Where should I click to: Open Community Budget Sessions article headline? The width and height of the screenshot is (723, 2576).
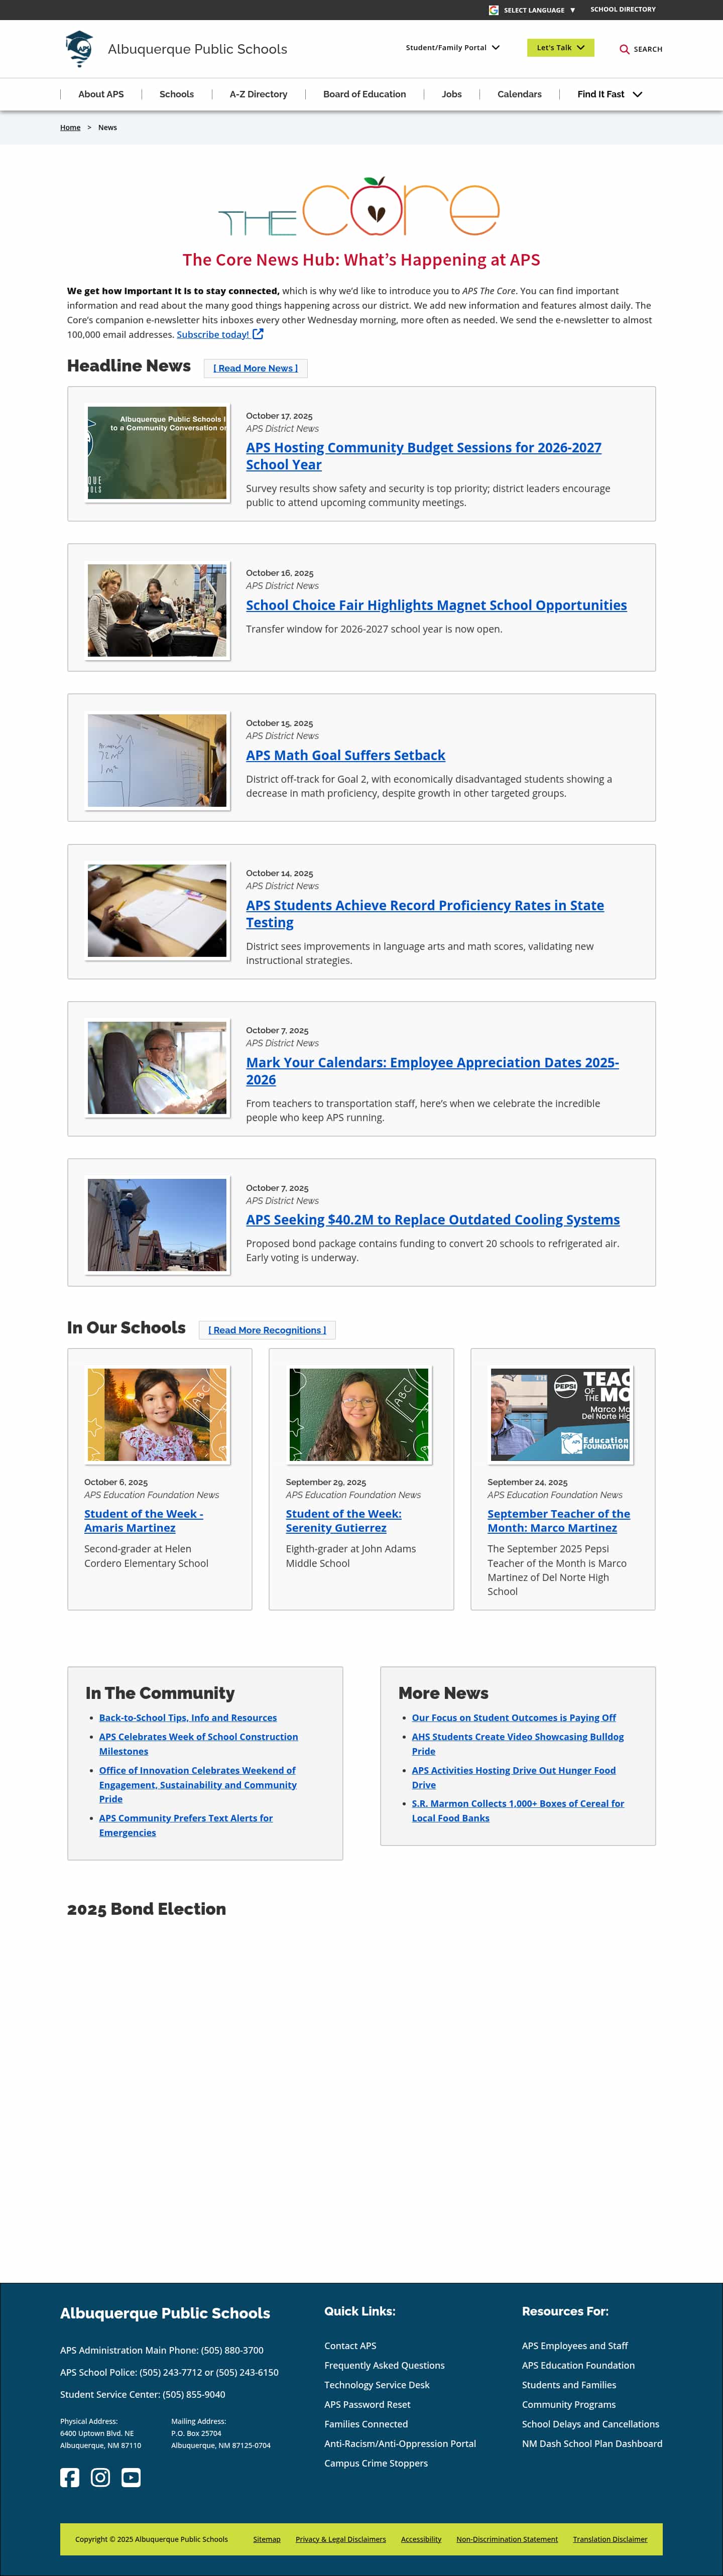(x=424, y=456)
